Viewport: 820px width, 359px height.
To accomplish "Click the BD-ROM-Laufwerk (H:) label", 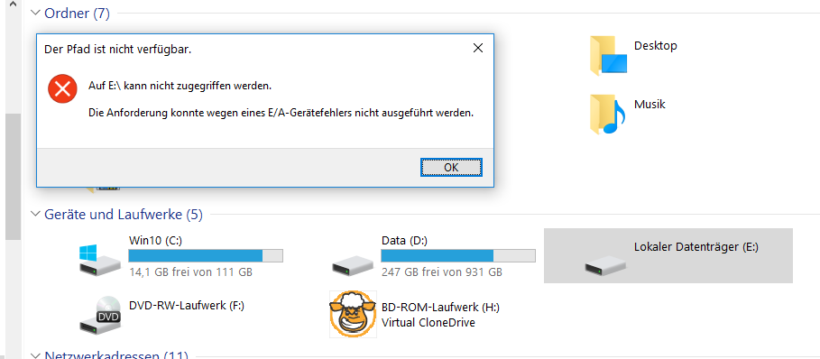I will (x=437, y=307).
